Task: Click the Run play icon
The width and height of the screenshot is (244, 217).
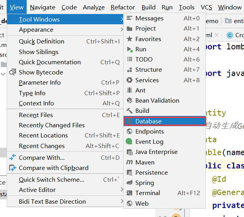Action: point(129,49)
